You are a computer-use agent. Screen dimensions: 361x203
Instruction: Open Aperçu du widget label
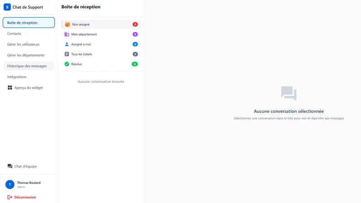coord(28,88)
